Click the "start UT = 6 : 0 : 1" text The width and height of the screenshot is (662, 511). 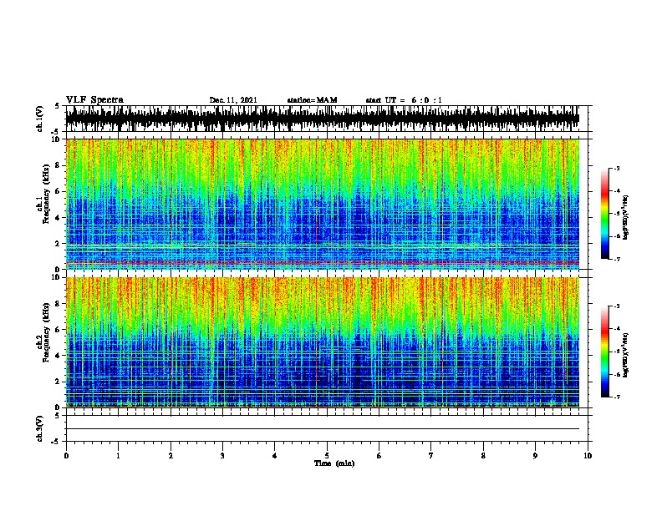coord(404,100)
